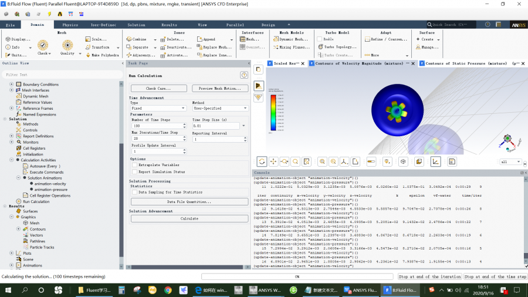Viewport: 528px width, 297px height.
Task: Switch to the Physics ribbon tab
Action: [70, 25]
